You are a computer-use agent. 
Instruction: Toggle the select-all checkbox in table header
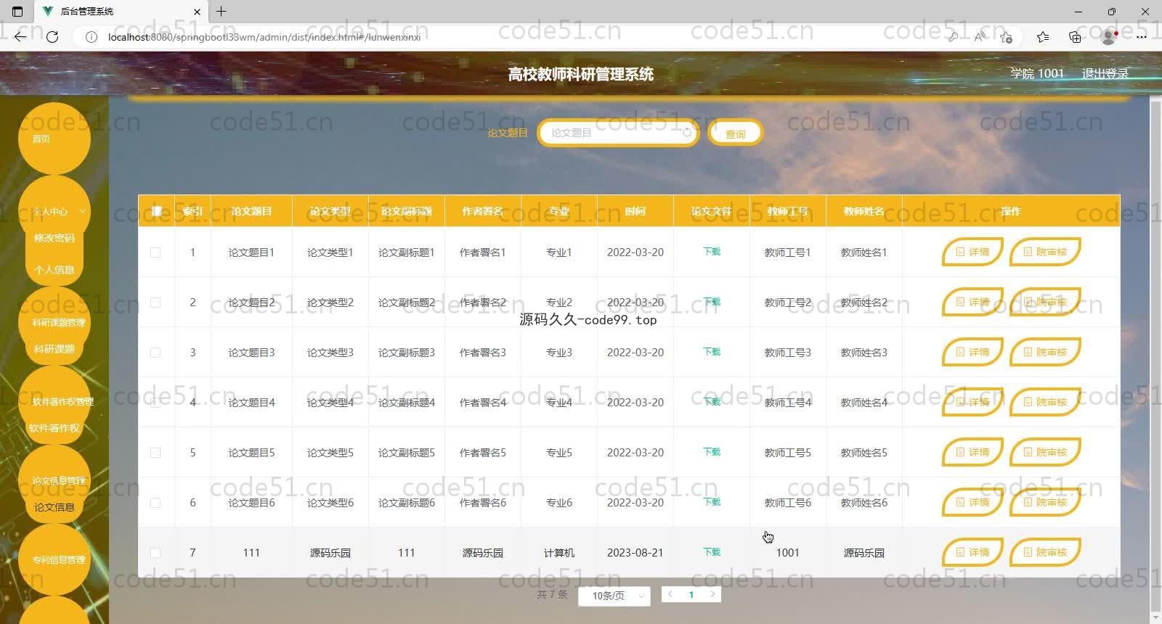click(x=156, y=211)
